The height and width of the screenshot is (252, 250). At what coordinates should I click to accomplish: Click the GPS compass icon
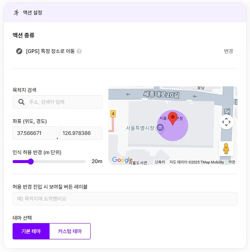pos(19,51)
